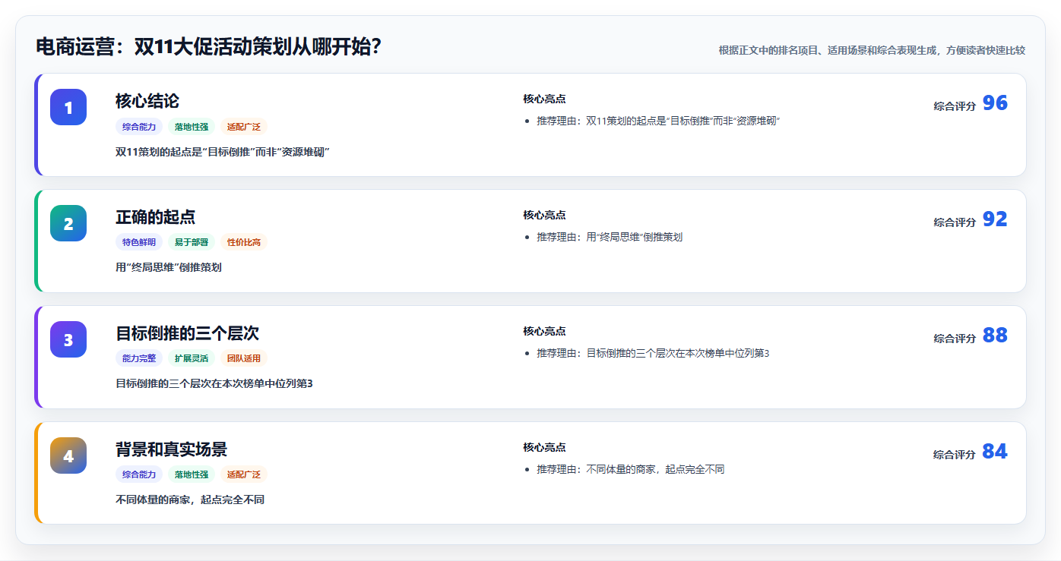This screenshot has width=1061, height=561.
Task: Click 综合评分 label beside 96
Action: coord(955,106)
